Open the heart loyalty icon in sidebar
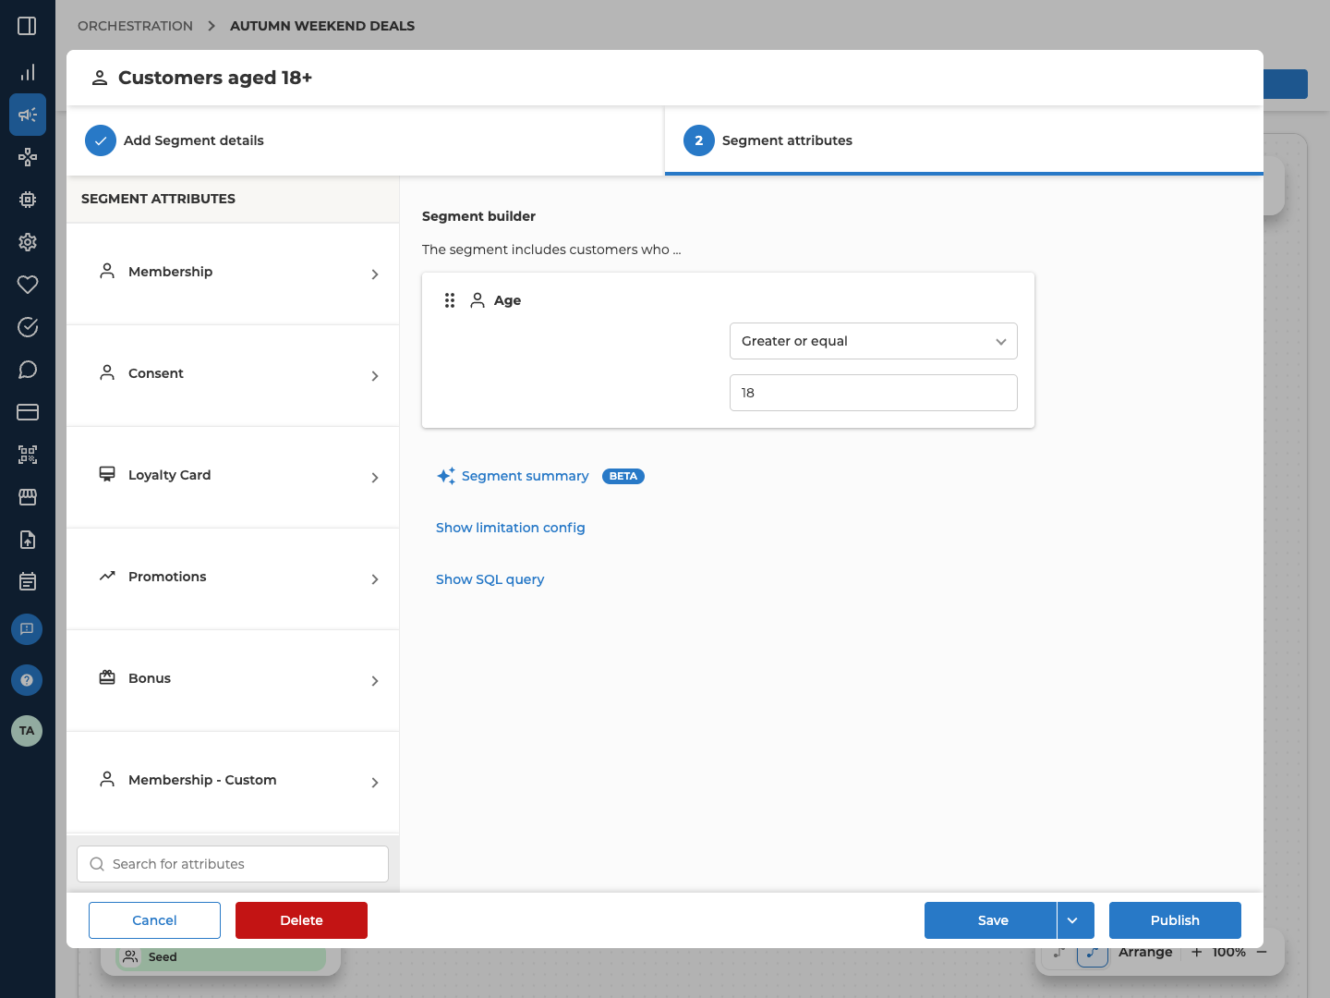This screenshot has height=998, width=1330. point(28,285)
